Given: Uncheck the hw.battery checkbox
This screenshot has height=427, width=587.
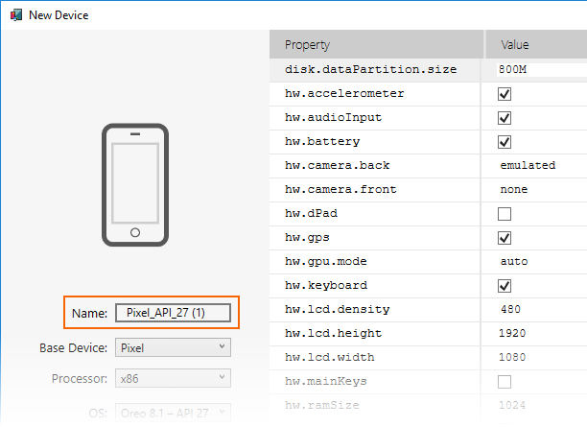Looking at the screenshot, I should click(x=505, y=142).
